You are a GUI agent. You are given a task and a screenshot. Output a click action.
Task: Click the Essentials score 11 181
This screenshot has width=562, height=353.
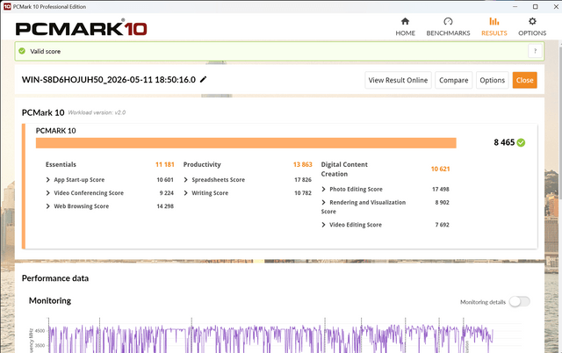click(x=164, y=164)
